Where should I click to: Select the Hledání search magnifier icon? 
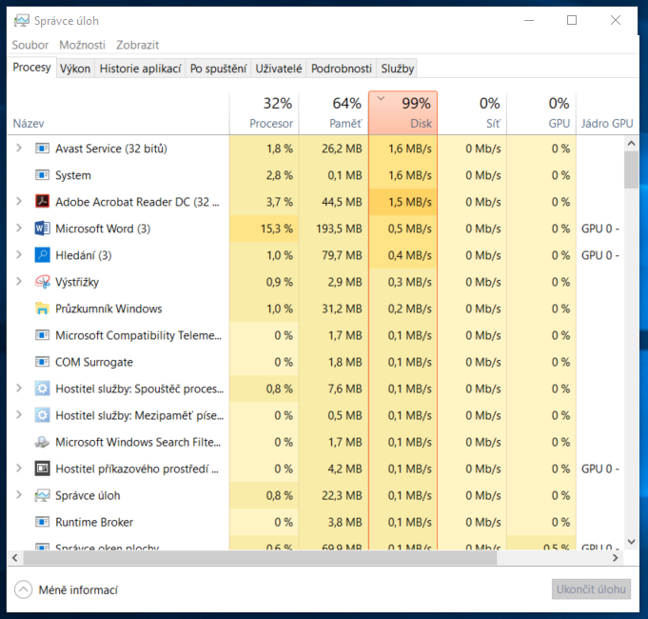point(42,255)
